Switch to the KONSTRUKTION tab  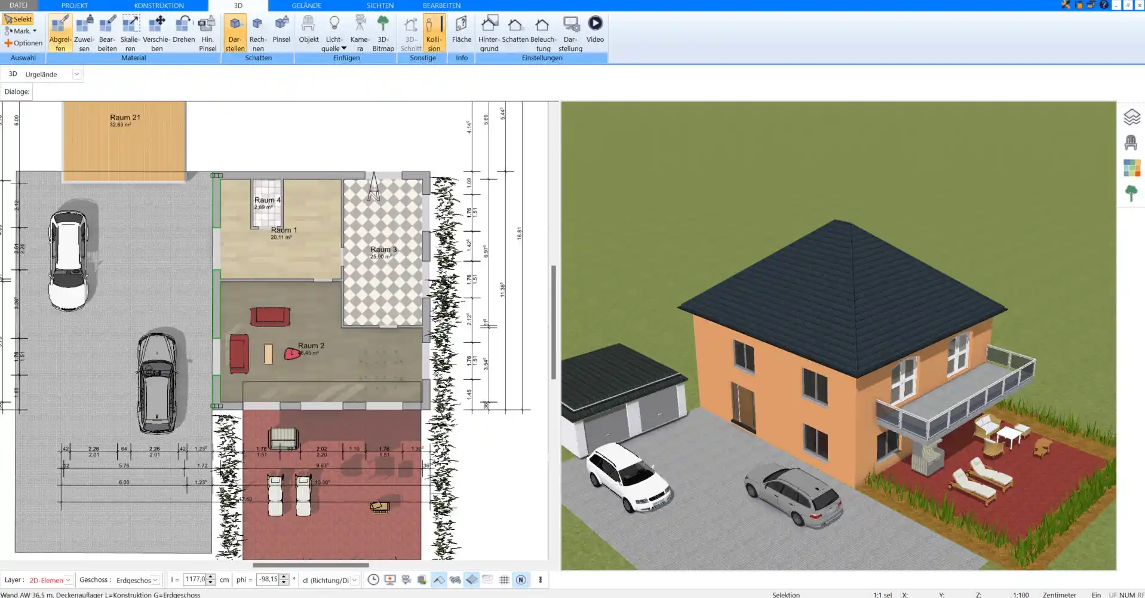(x=159, y=5)
